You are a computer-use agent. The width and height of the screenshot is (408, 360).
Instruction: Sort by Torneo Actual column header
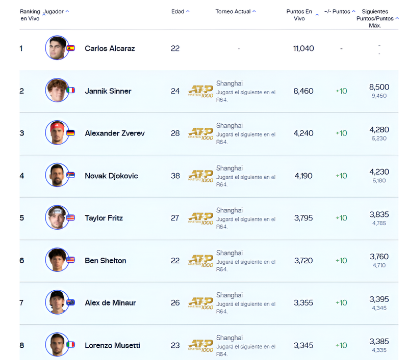[x=235, y=12]
